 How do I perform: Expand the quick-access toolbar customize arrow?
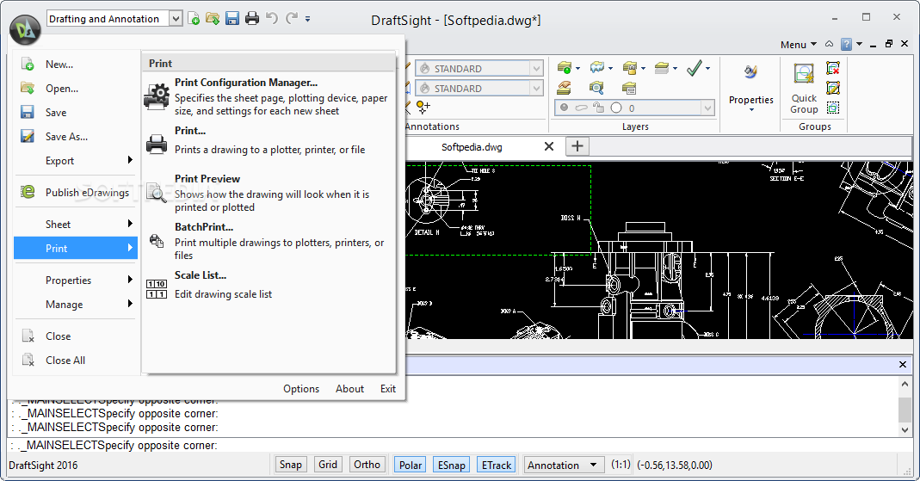pos(307,19)
